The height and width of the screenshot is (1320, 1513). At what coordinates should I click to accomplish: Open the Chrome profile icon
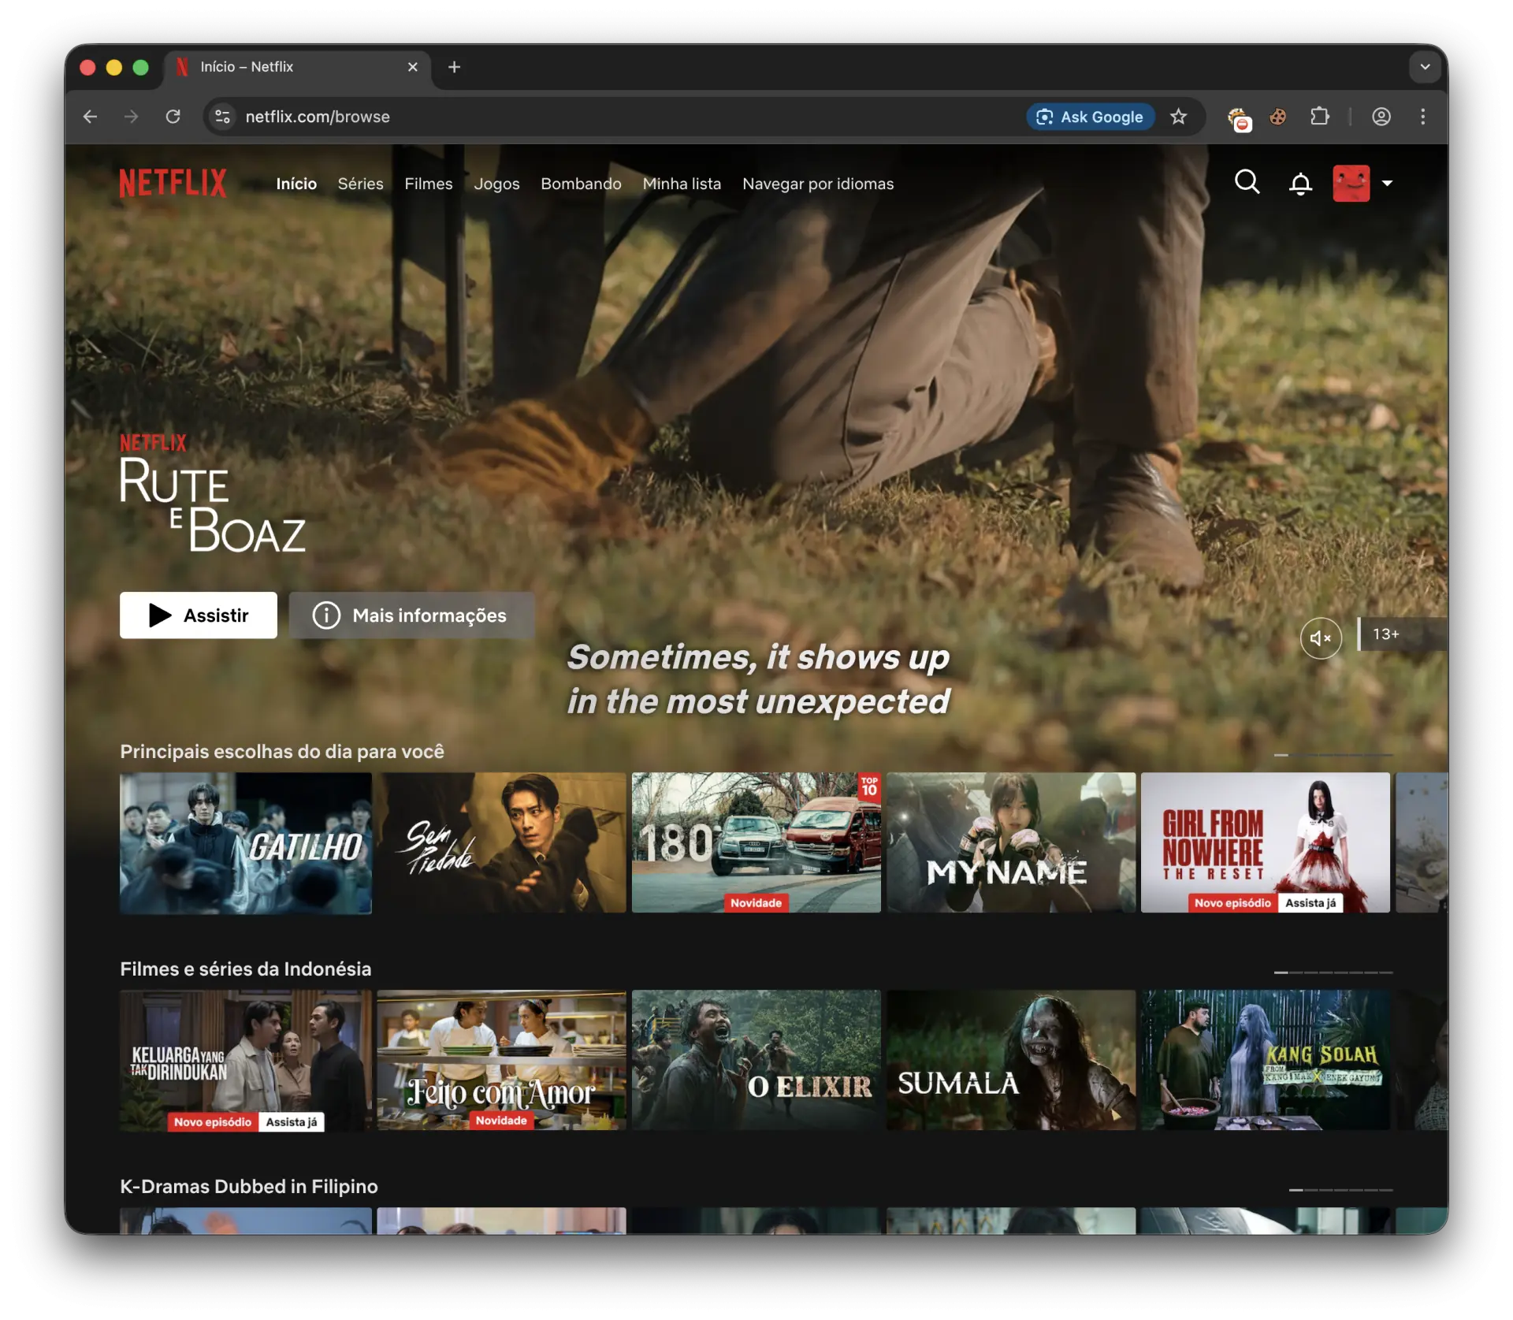[1381, 117]
